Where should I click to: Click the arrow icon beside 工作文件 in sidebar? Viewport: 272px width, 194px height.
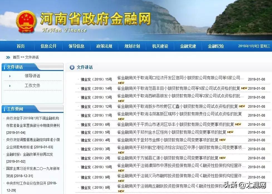(10, 85)
